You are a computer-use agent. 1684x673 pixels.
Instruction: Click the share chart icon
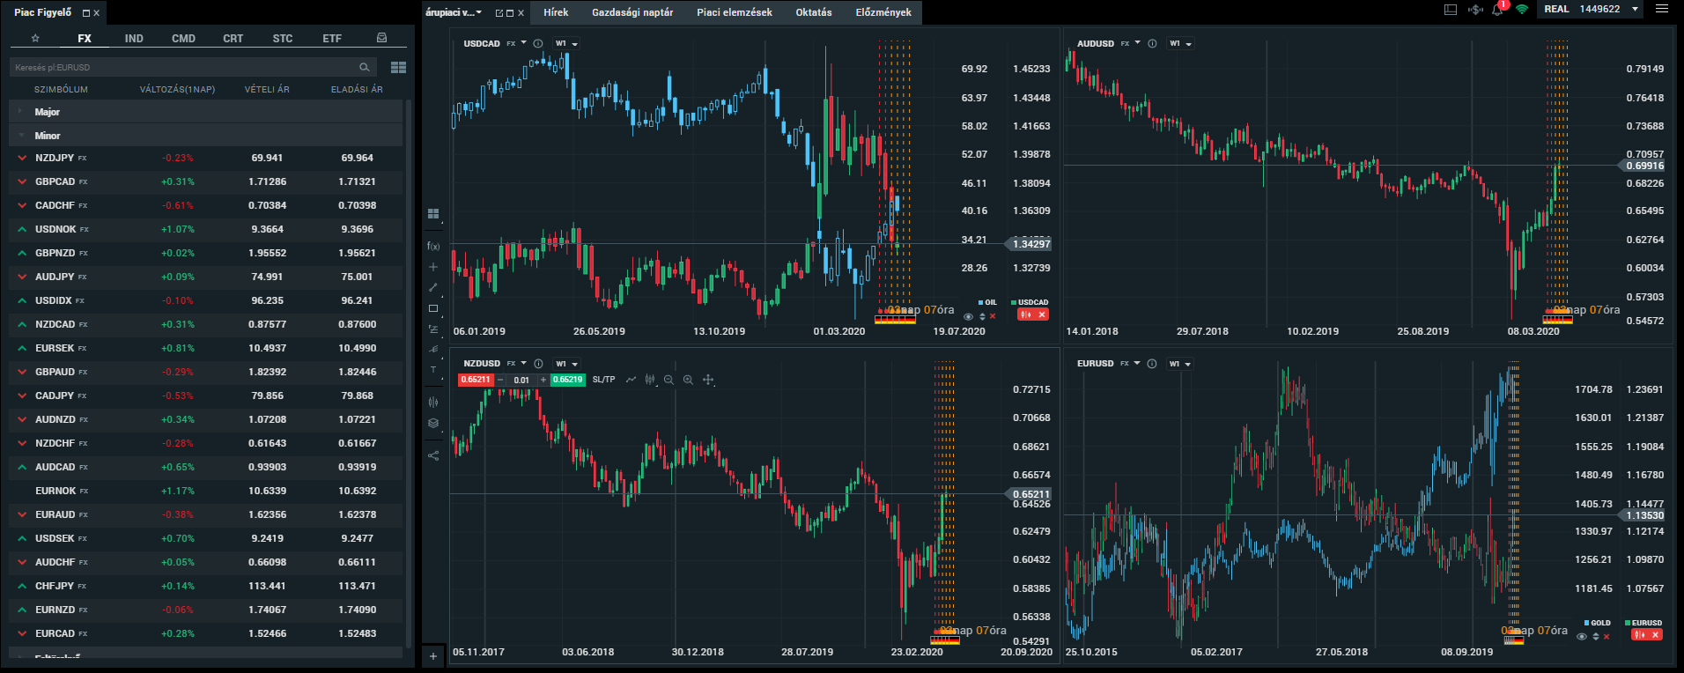[433, 455]
